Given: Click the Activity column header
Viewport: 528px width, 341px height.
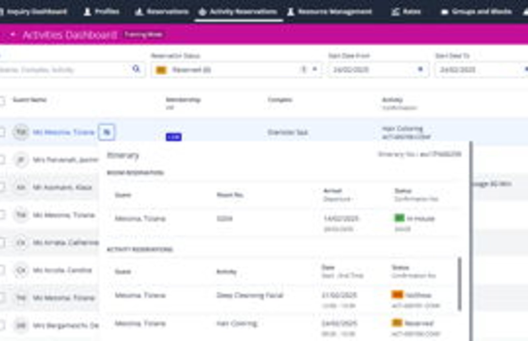Looking at the screenshot, I should click(x=392, y=100).
